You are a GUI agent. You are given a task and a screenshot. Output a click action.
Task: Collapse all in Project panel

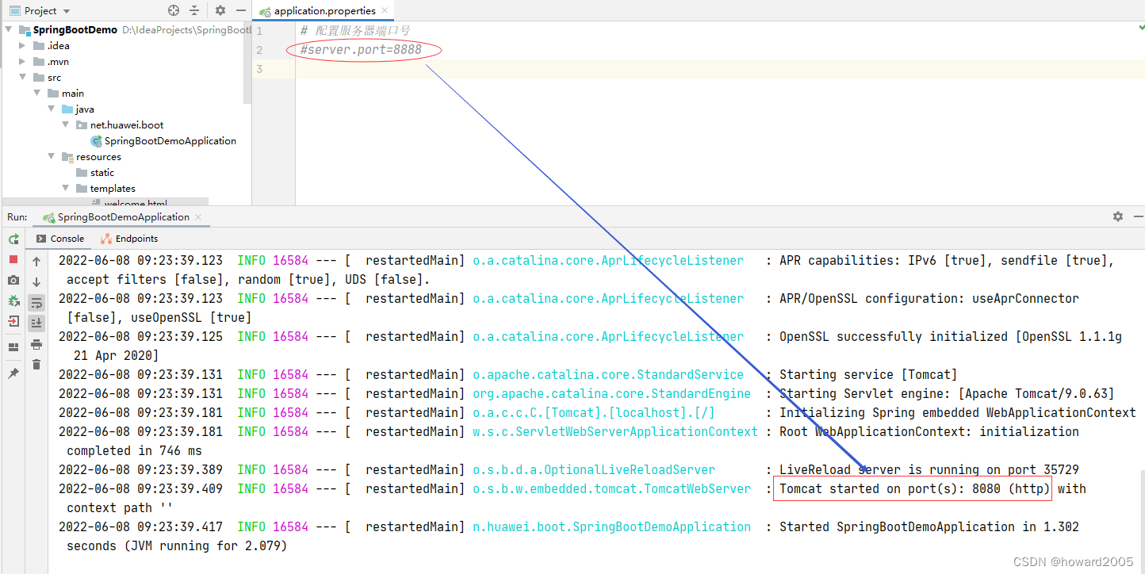click(x=194, y=10)
